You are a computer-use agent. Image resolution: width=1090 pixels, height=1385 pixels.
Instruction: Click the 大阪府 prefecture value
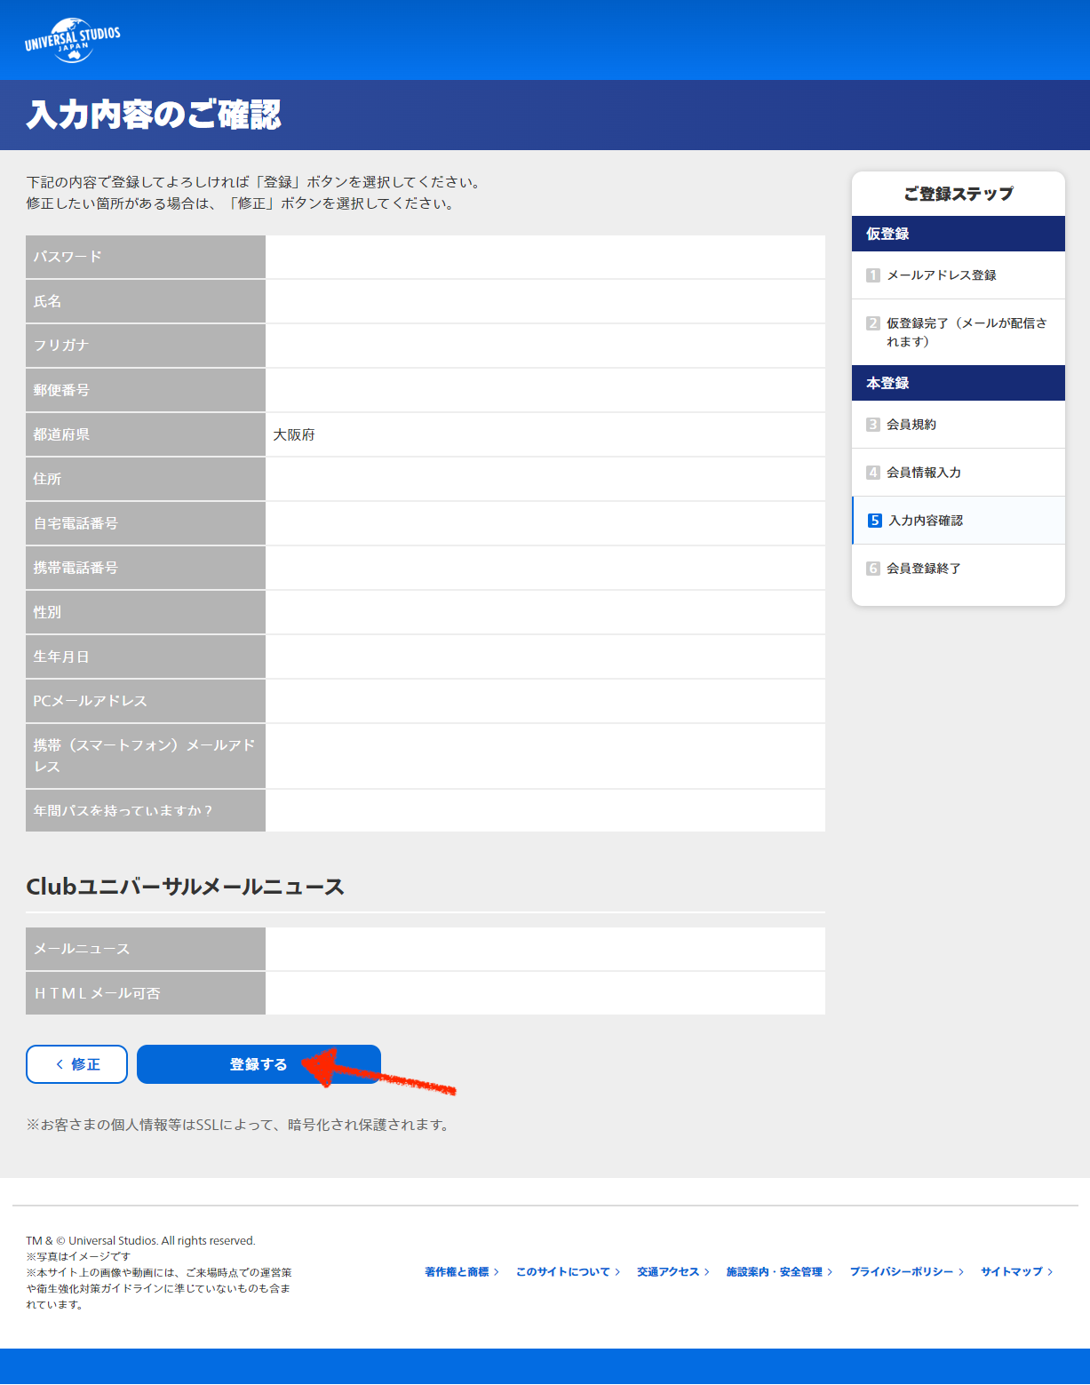pyautogui.click(x=294, y=434)
